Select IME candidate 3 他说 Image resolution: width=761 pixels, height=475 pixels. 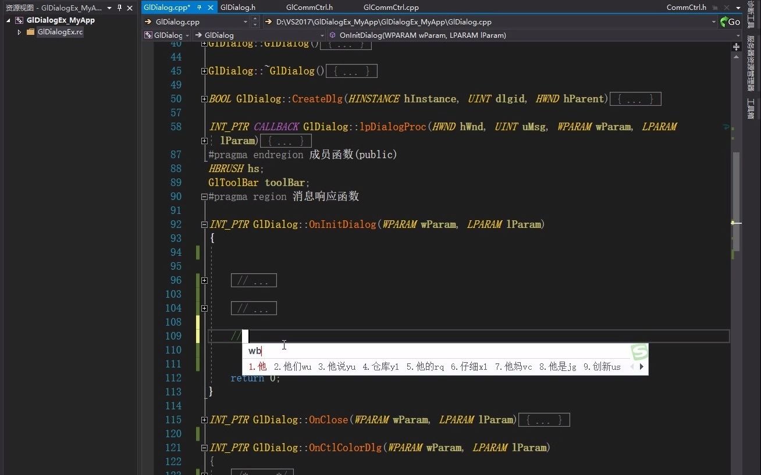click(336, 367)
